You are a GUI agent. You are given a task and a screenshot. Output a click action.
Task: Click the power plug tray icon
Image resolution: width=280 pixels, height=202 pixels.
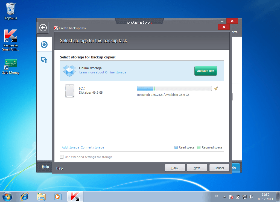coord(238,197)
